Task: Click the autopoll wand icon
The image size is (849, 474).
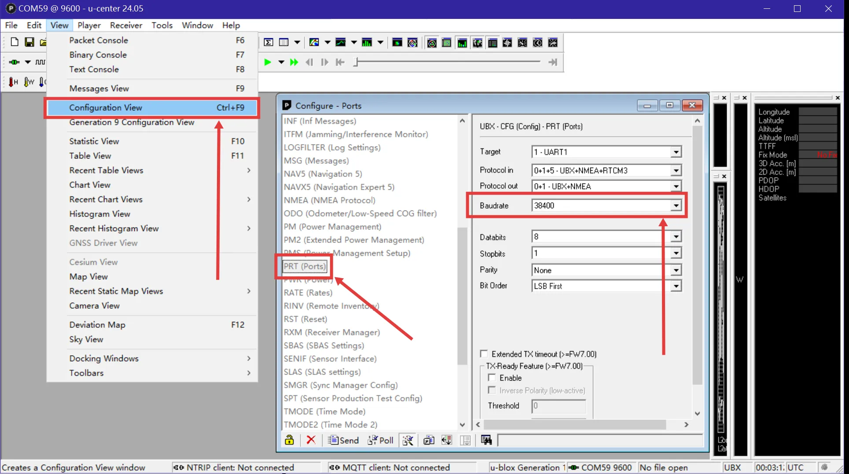Action: pos(408,440)
